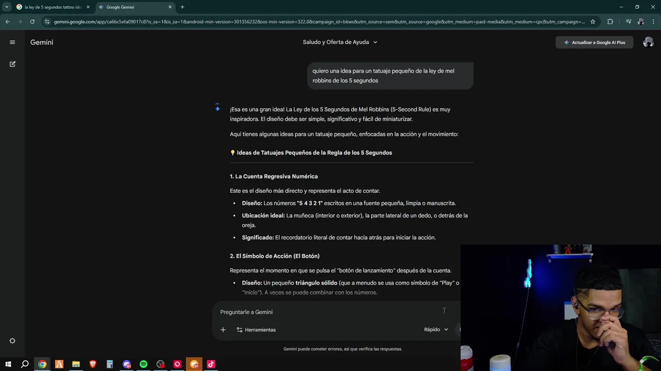
Task: Expand the Rápido model selector dropdown
Action: (x=436, y=330)
